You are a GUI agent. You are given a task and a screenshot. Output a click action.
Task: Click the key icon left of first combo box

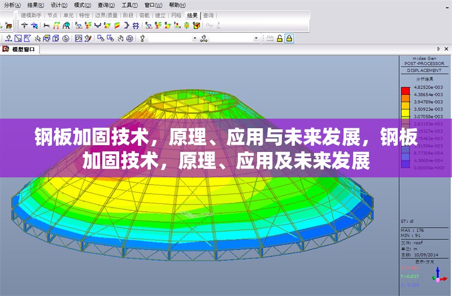coord(142,38)
